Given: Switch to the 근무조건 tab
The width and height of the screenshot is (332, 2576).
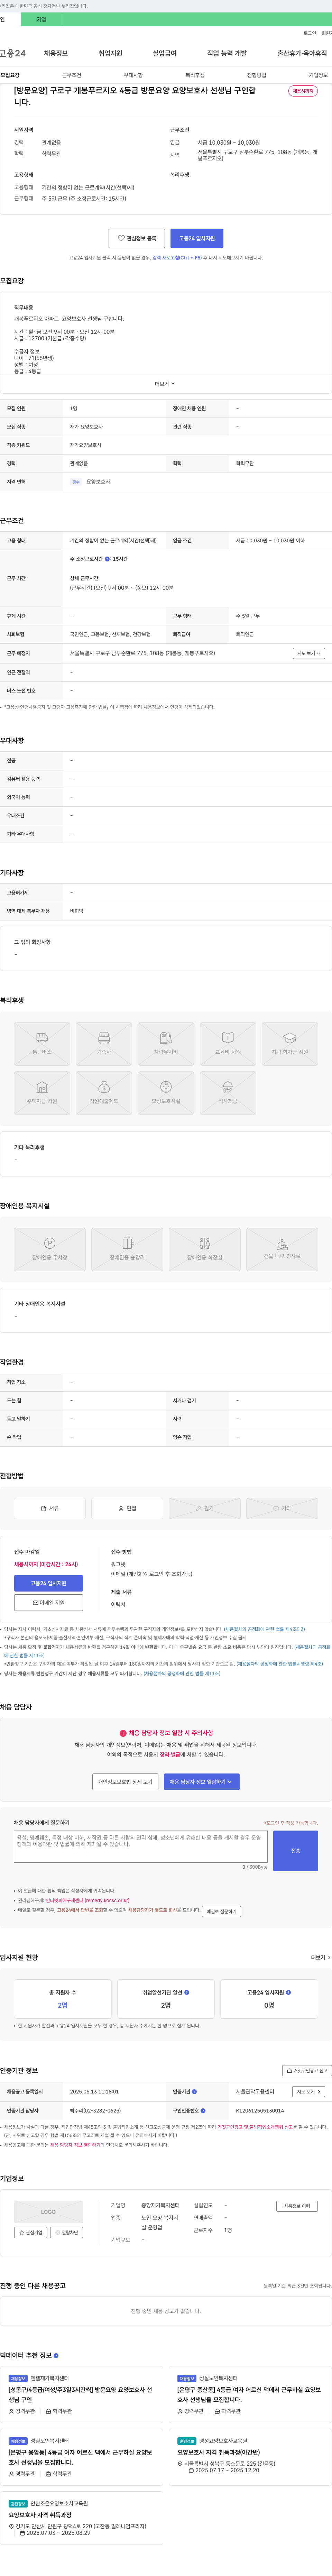Looking at the screenshot, I should [72, 75].
